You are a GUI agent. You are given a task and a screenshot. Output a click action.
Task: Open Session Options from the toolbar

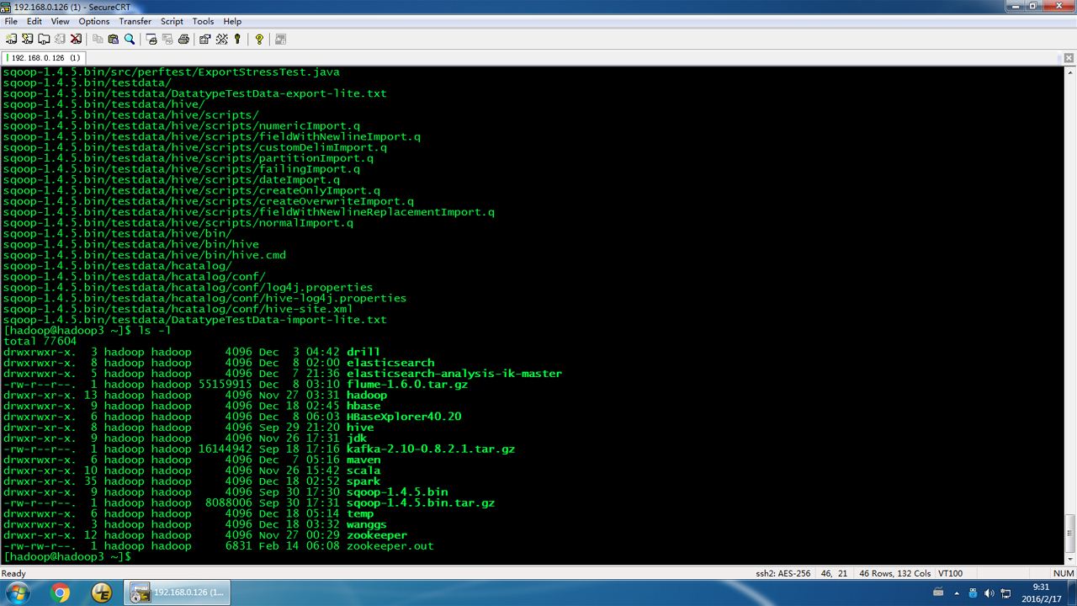[x=205, y=39]
